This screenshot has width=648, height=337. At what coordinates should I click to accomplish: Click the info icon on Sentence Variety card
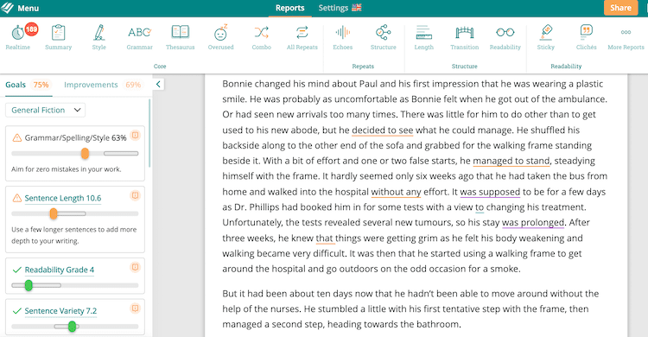[135, 308]
